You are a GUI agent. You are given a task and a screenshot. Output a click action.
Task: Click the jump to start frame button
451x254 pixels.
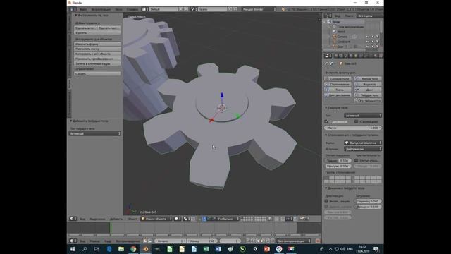248,241
